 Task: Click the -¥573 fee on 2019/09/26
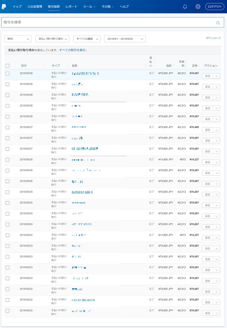point(183,160)
